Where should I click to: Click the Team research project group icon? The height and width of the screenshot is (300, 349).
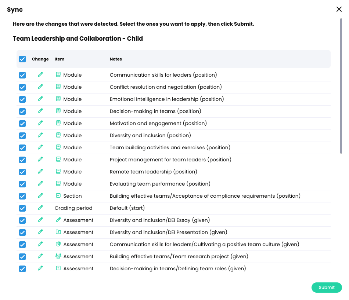pos(58,256)
